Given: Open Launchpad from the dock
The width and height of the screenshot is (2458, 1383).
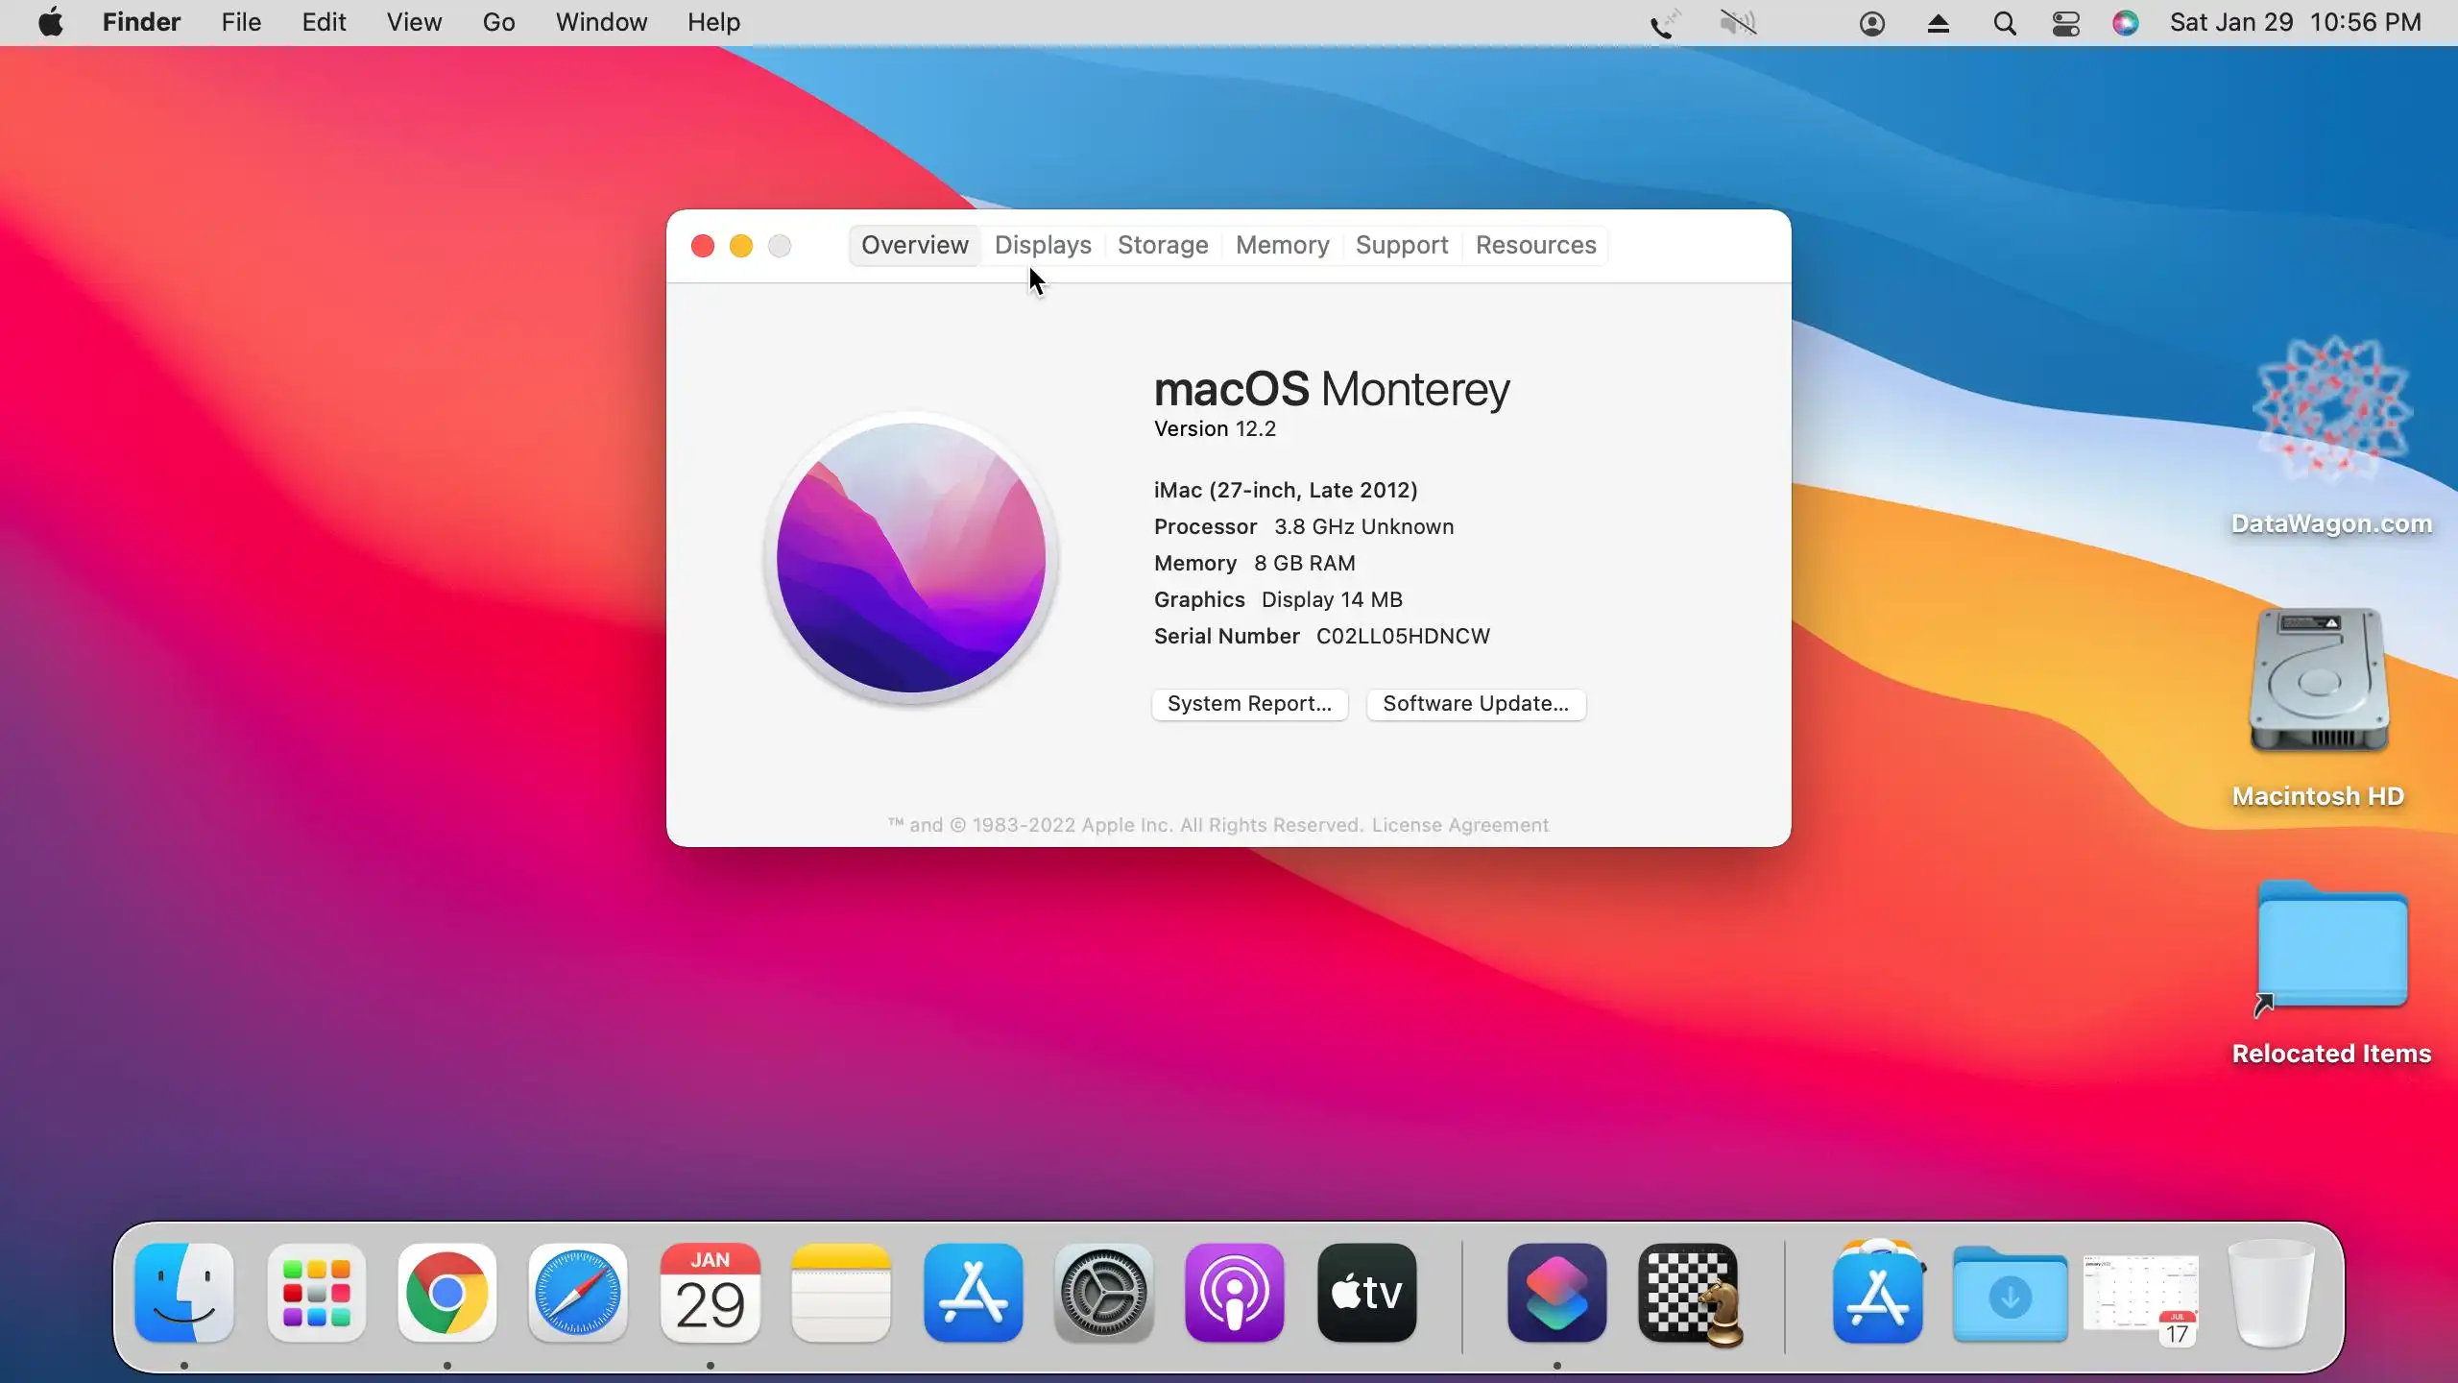Looking at the screenshot, I should [x=316, y=1293].
